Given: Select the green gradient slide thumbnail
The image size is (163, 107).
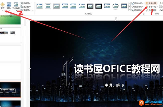Looking at the screenshot, I should [x=10, y=20].
